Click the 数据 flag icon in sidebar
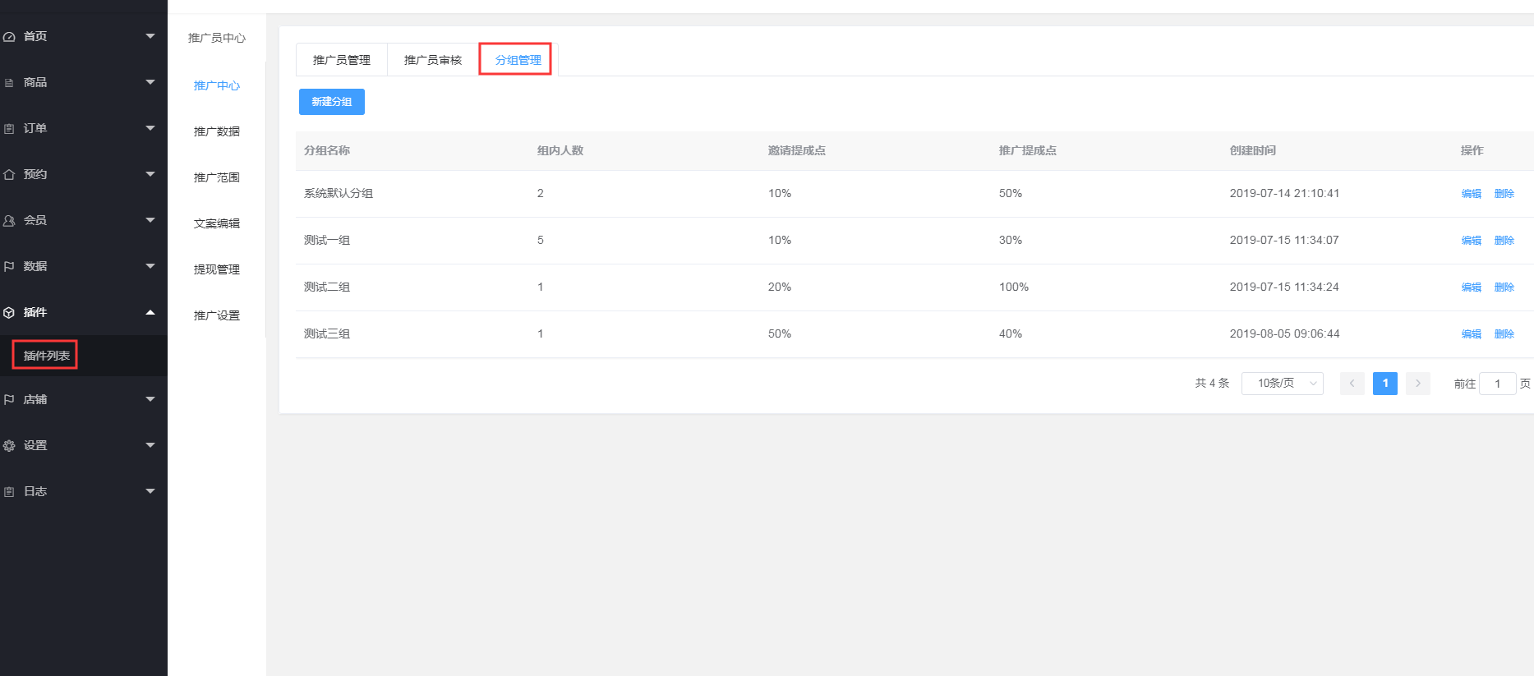1534x676 pixels. (x=9, y=267)
